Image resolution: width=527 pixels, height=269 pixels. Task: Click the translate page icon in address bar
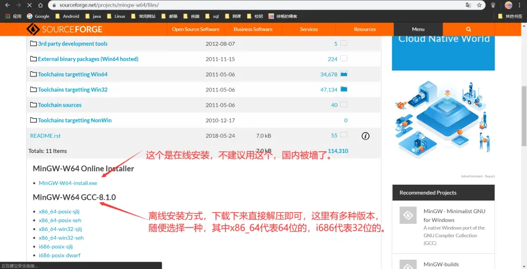click(x=468, y=5)
